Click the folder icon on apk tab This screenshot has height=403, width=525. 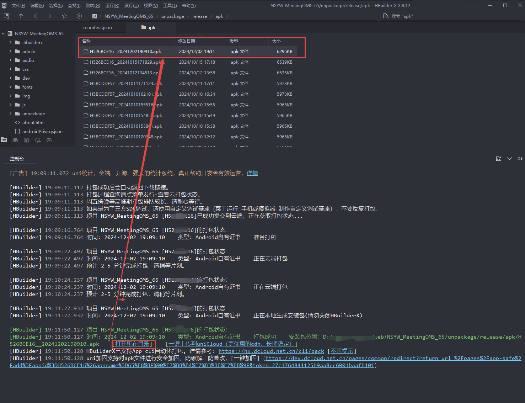[x=144, y=27]
